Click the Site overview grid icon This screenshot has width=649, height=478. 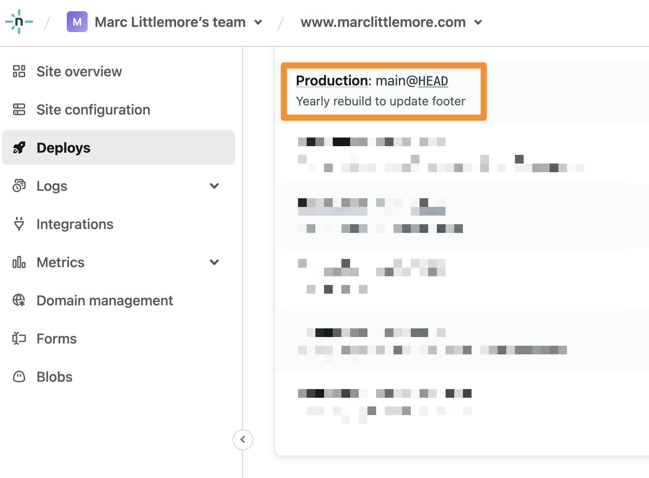(x=19, y=71)
